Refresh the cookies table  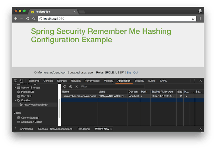click(x=65, y=87)
